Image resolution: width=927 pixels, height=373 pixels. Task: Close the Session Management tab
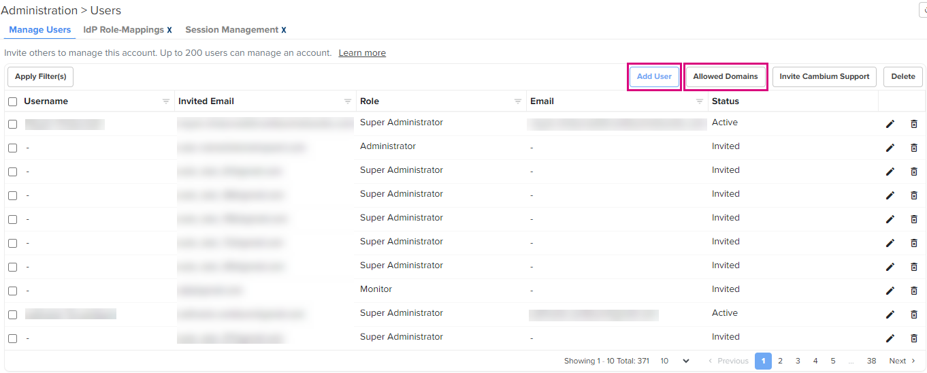(284, 30)
